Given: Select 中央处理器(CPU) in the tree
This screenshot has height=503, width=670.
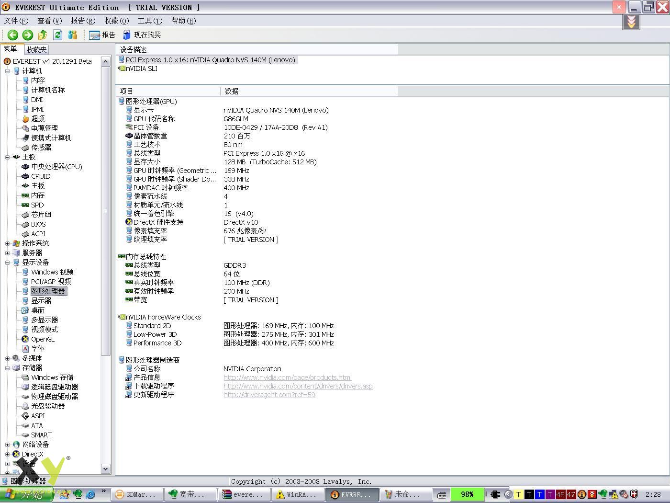Looking at the screenshot, I should coord(56,167).
